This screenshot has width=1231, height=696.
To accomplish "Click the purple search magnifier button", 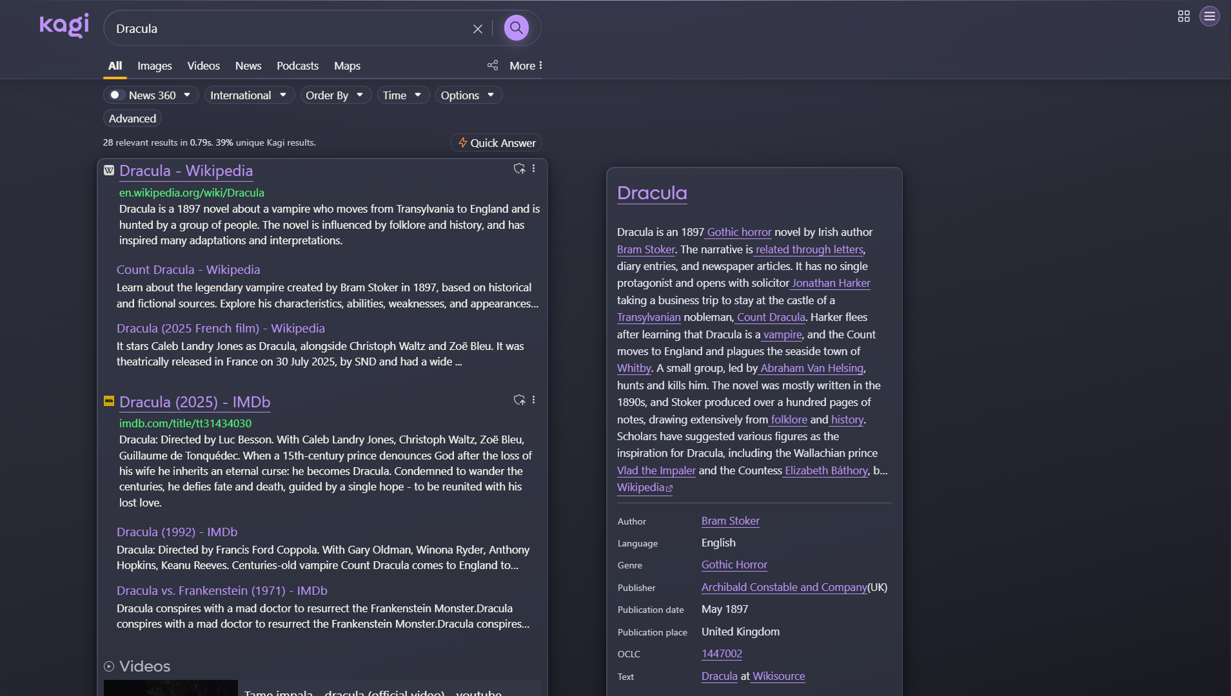I will 517,28.
